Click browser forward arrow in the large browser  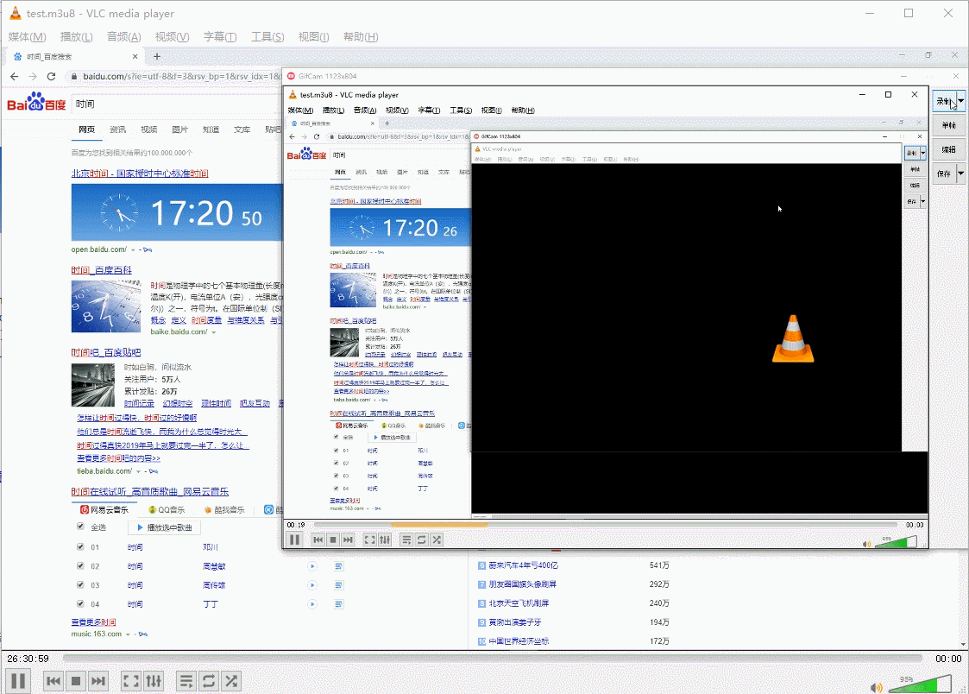tap(33, 77)
